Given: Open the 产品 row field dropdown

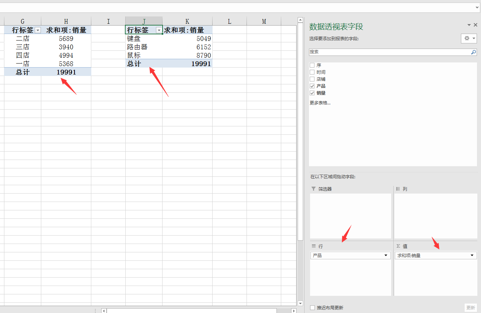Looking at the screenshot, I should pyautogui.click(x=386, y=255).
